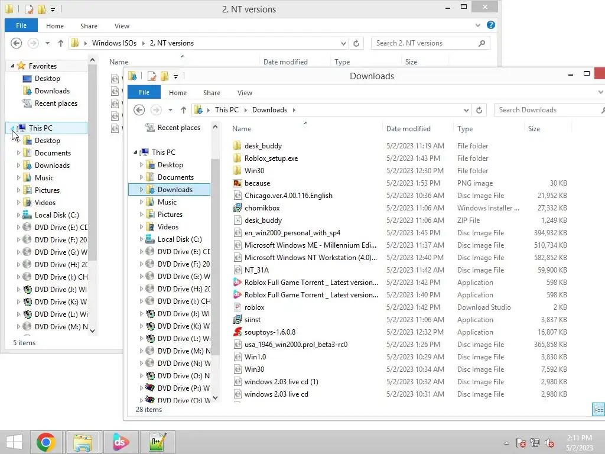Click the Back arrow in the Downloads window
Image resolution: width=605 pixels, height=454 pixels.
click(139, 110)
